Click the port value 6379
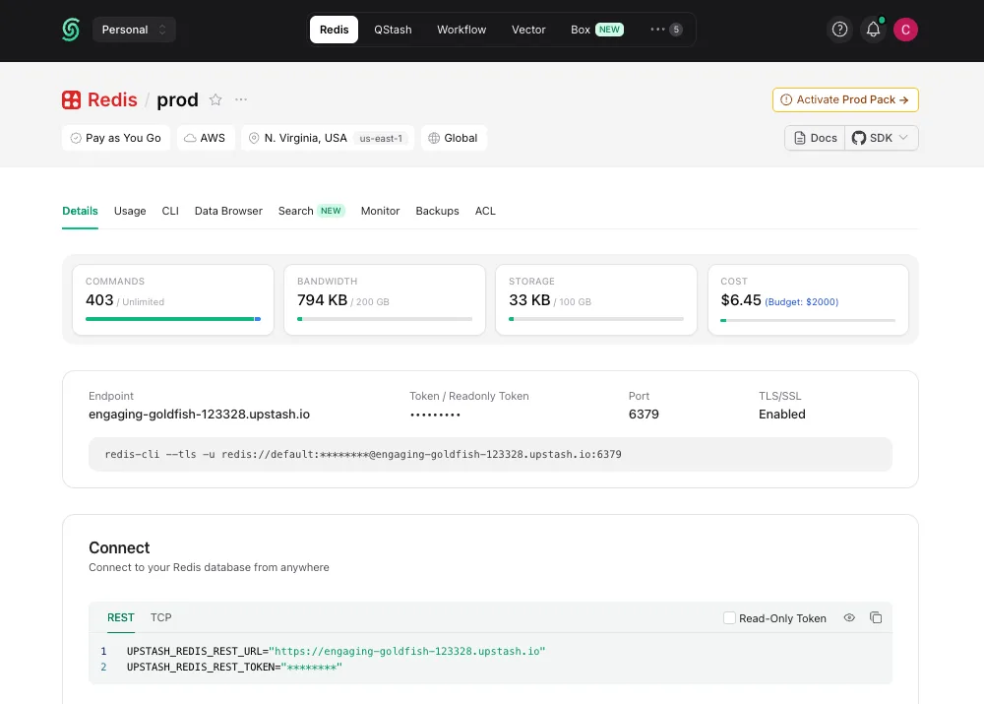The width and height of the screenshot is (984, 704). 644,414
